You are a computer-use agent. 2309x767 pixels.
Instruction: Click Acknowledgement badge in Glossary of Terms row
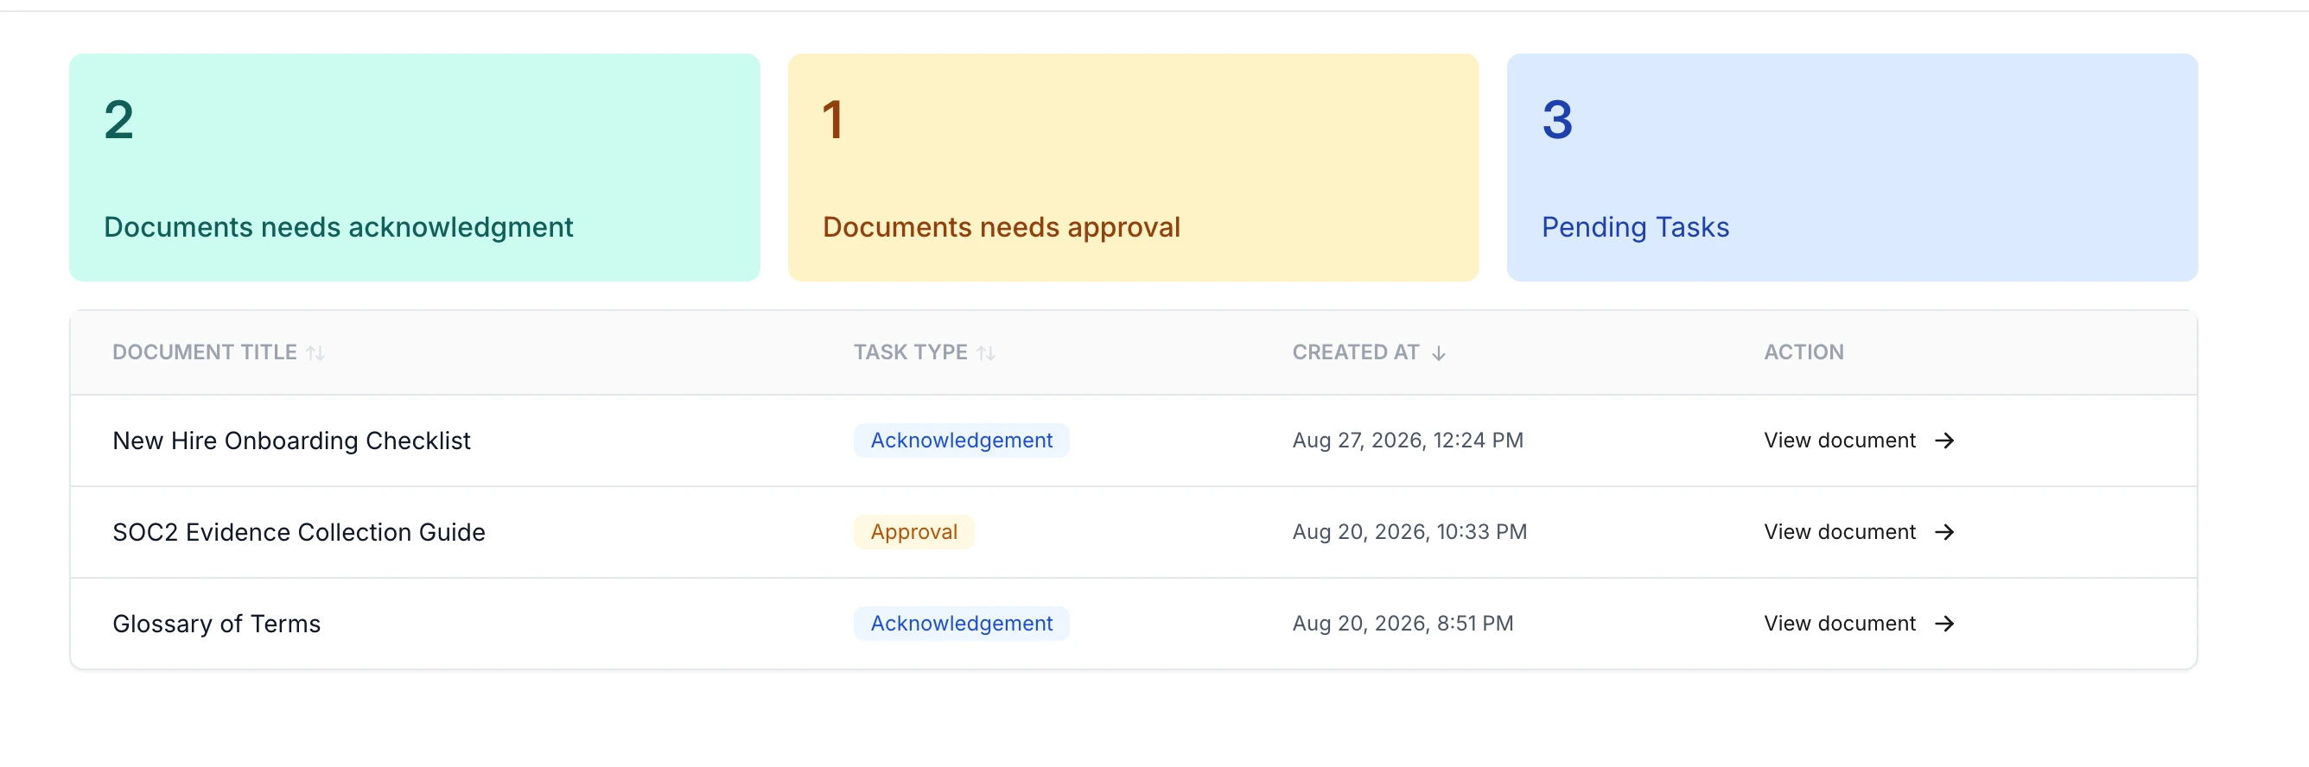(961, 624)
